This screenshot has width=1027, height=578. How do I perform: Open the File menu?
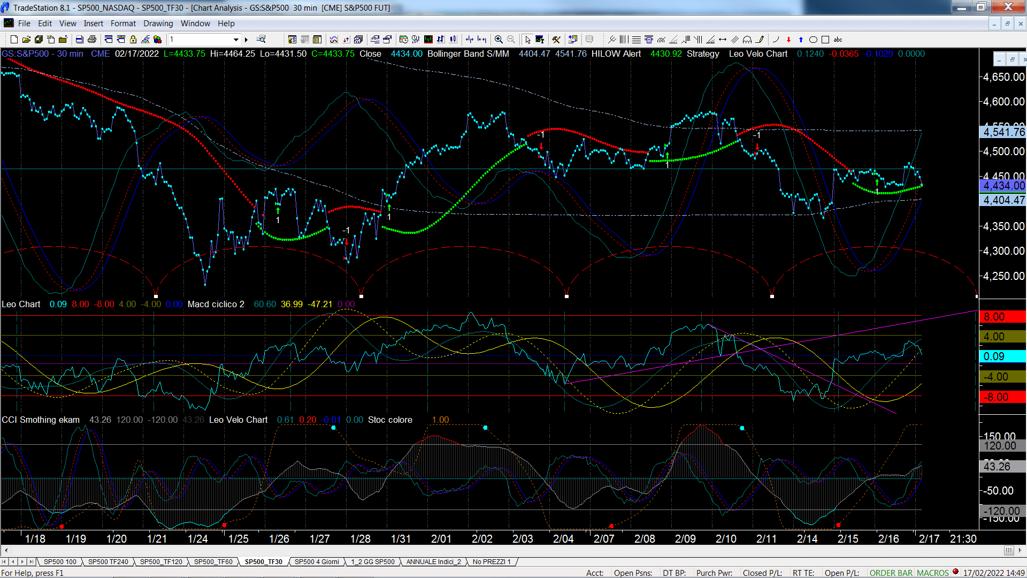pyautogui.click(x=24, y=23)
